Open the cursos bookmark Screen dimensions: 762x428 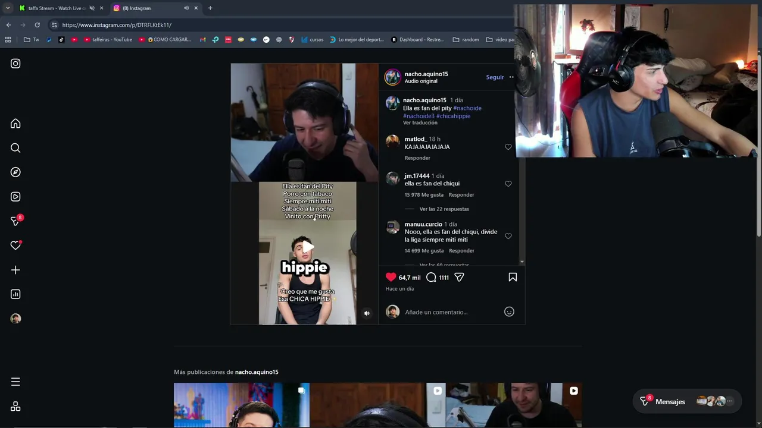313,40
